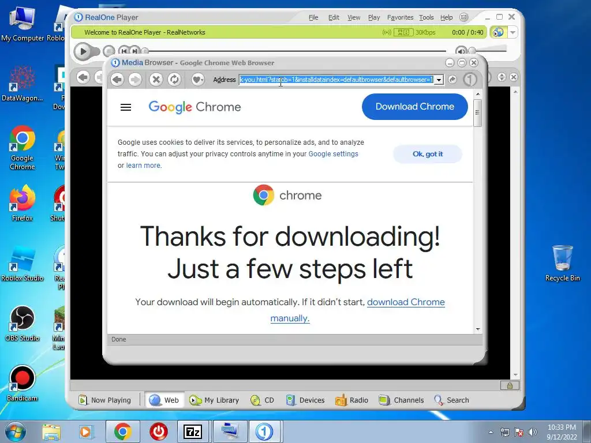The height and width of the screenshot is (443, 591).
Task: Switch to the Web tab
Action: click(164, 400)
